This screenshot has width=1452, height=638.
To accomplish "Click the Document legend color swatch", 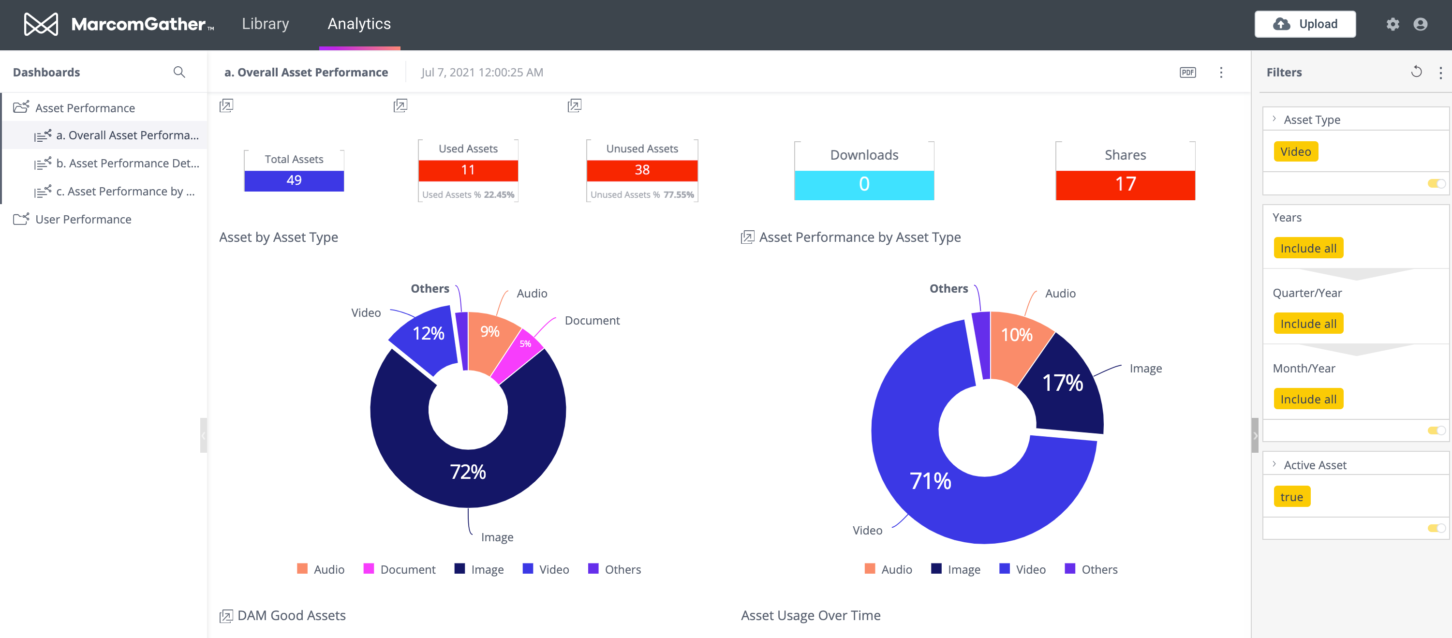I will (x=369, y=569).
